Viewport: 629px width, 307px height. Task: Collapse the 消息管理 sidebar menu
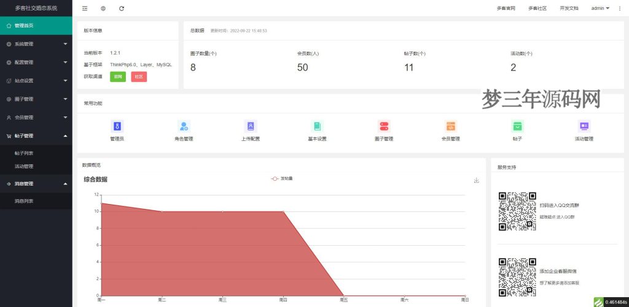tap(36, 184)
